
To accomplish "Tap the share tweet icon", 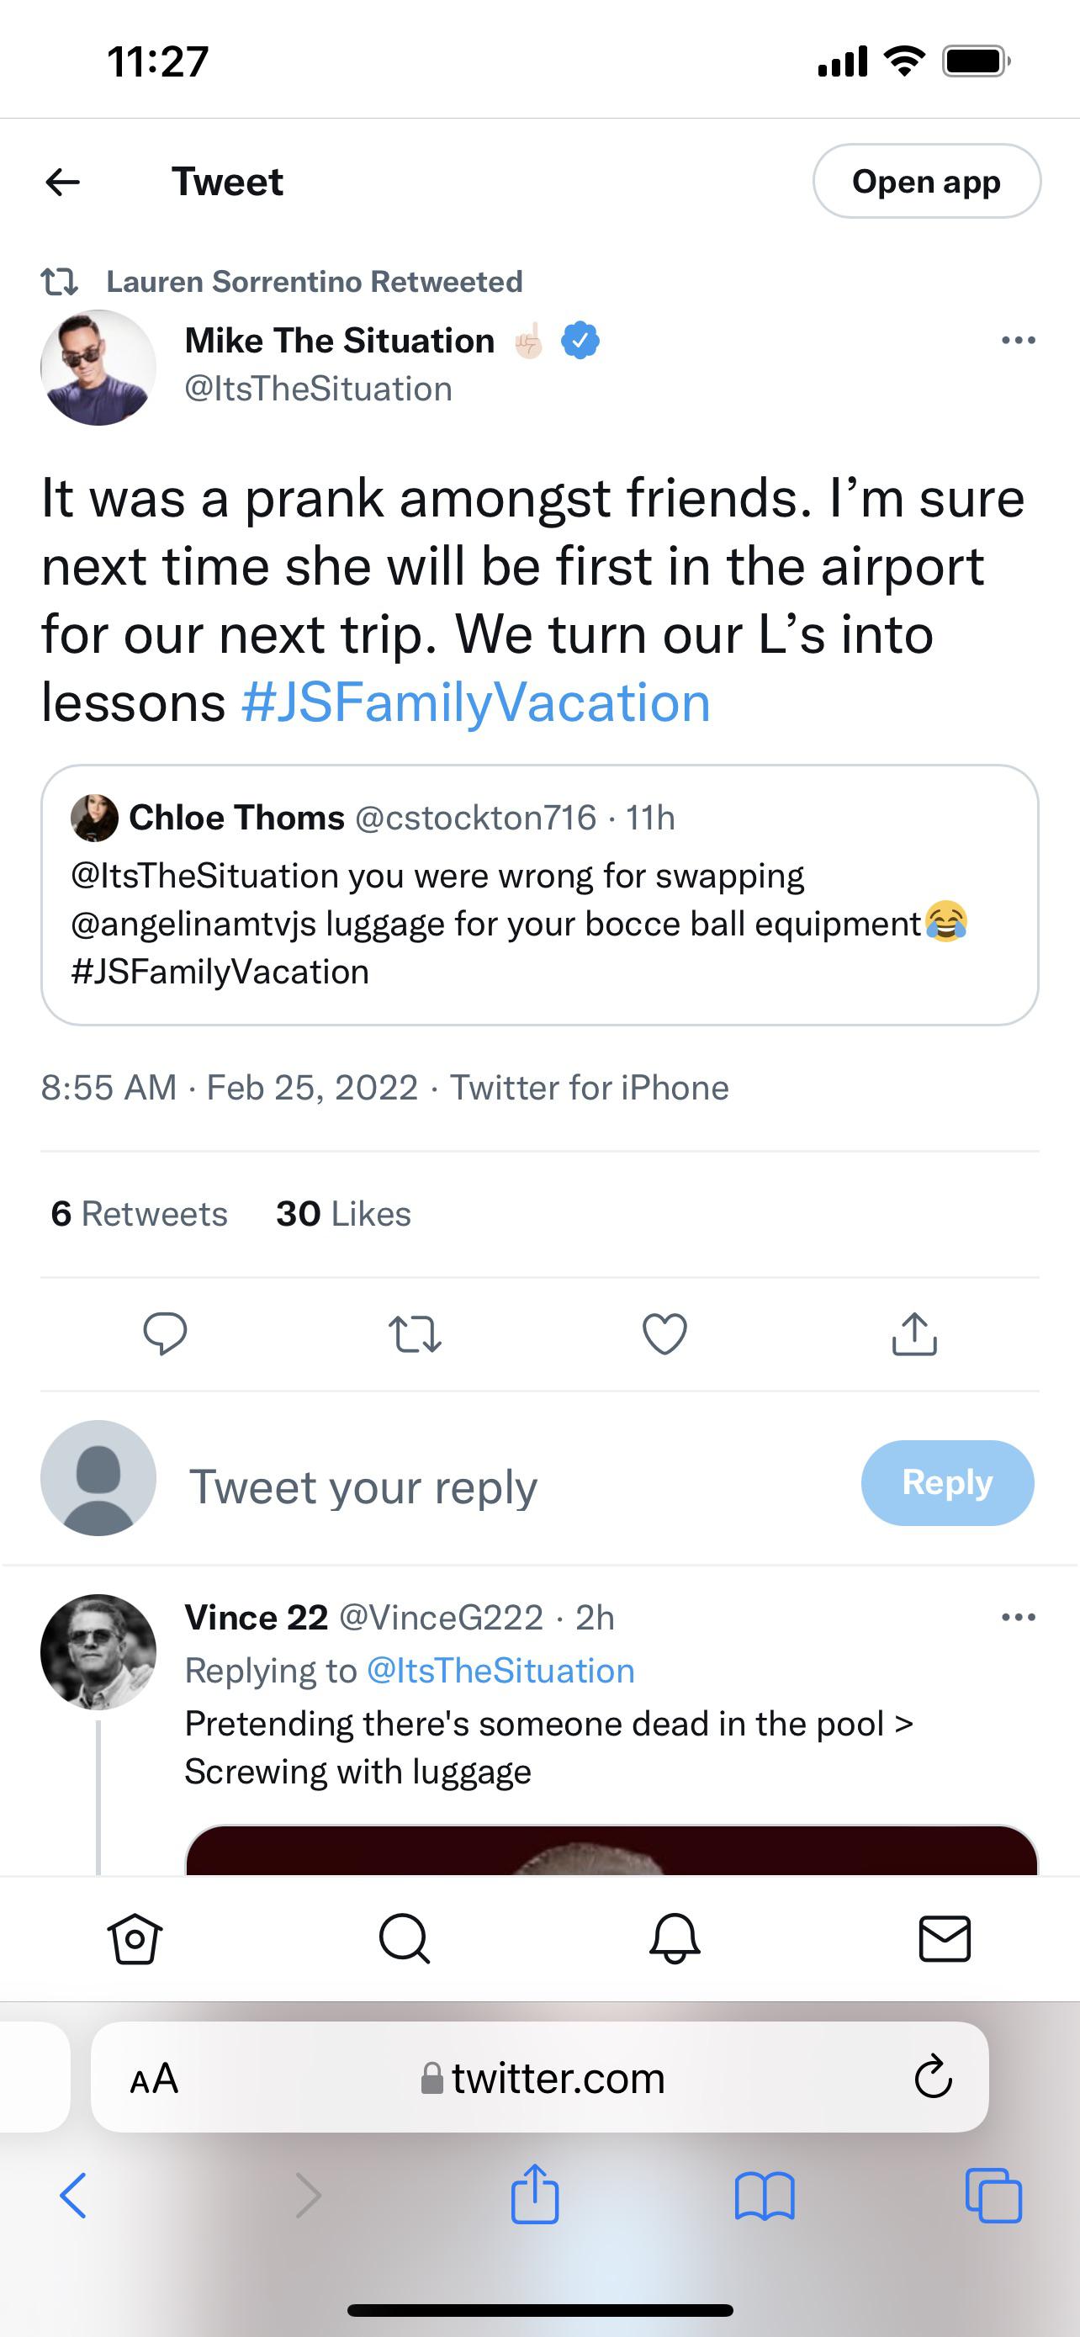I will pos(914,1333).
